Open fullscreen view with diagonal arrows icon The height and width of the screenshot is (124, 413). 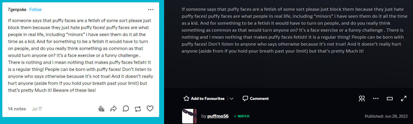pyautogui.click(x=404, y=98)
